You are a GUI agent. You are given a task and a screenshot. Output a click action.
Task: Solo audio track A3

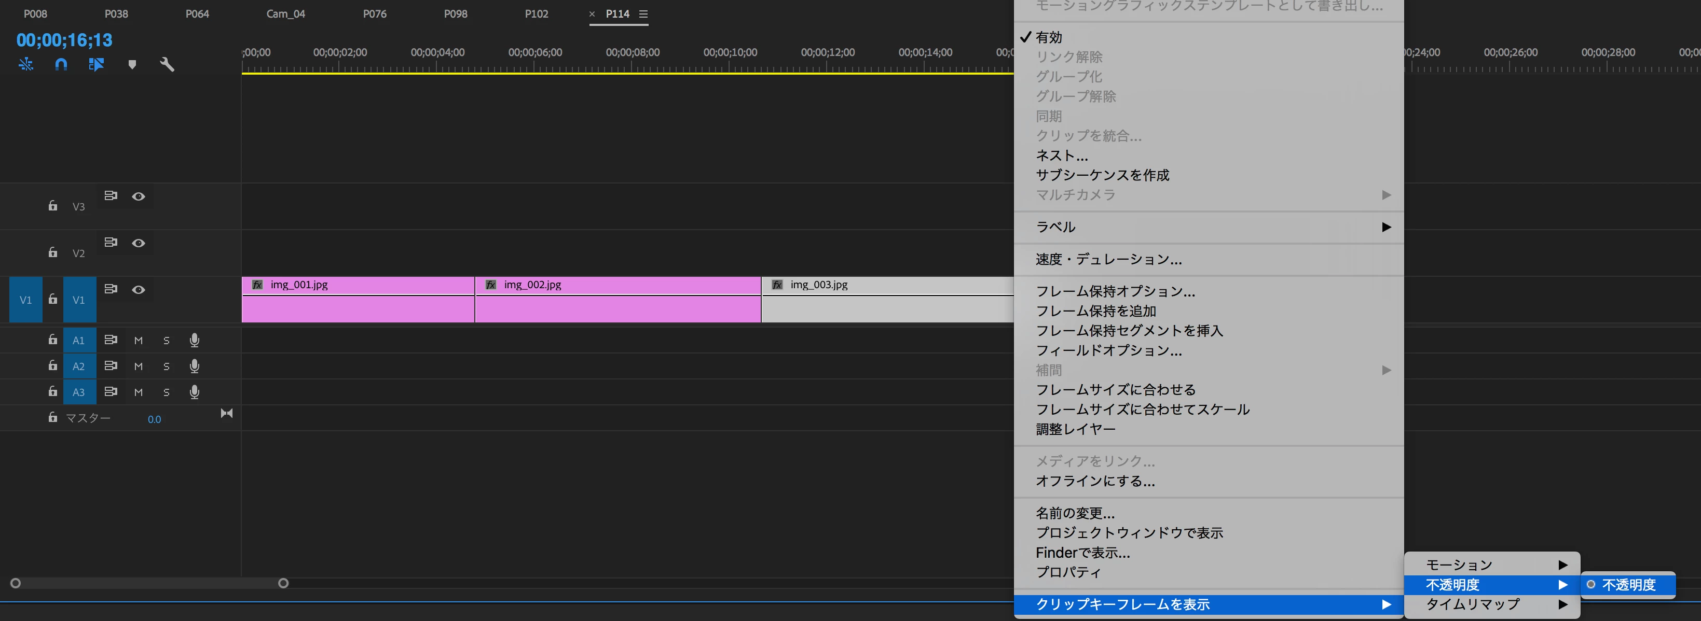pos(167,392)
